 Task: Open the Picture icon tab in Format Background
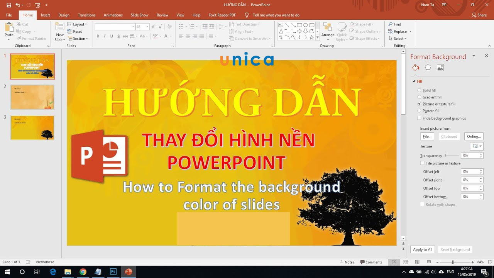(440, 68)
